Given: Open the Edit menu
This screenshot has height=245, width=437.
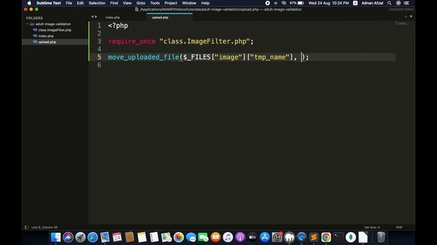Looking at the screenshot, I should point(81,3).
